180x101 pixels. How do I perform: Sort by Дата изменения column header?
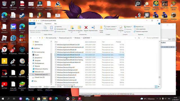click(91, 42)
